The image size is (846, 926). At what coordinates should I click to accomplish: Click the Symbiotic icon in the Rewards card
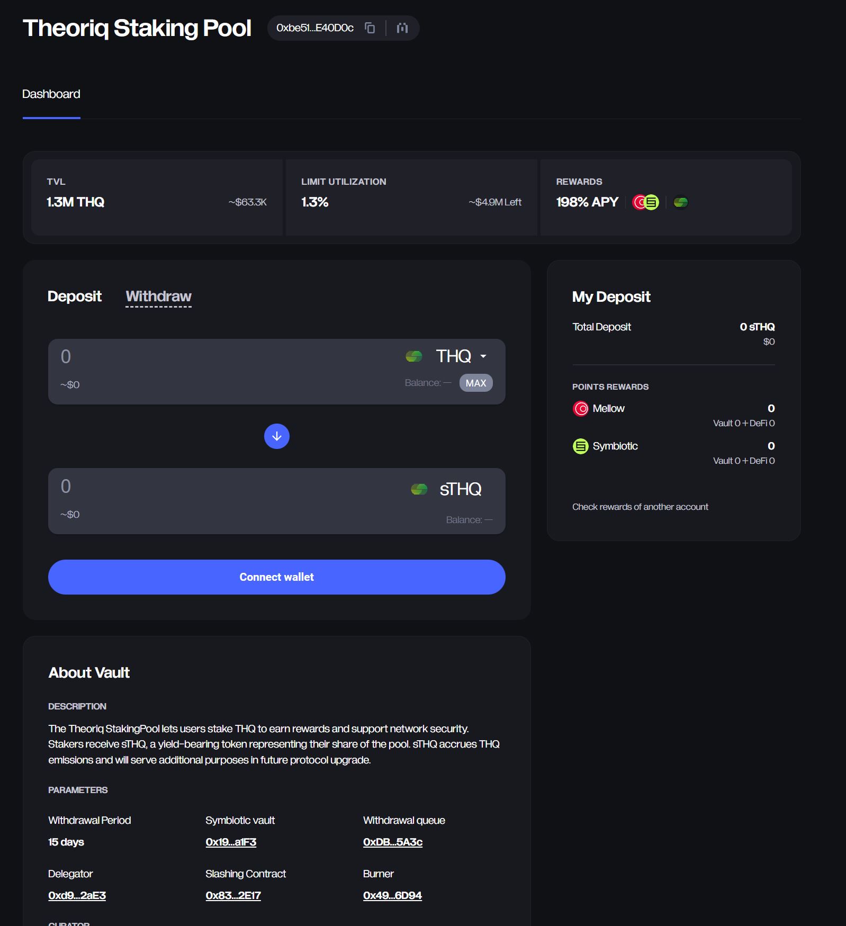coord(652,202)
